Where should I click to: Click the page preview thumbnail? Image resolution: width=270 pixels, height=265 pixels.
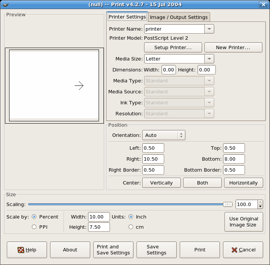(x=54, y=86)
